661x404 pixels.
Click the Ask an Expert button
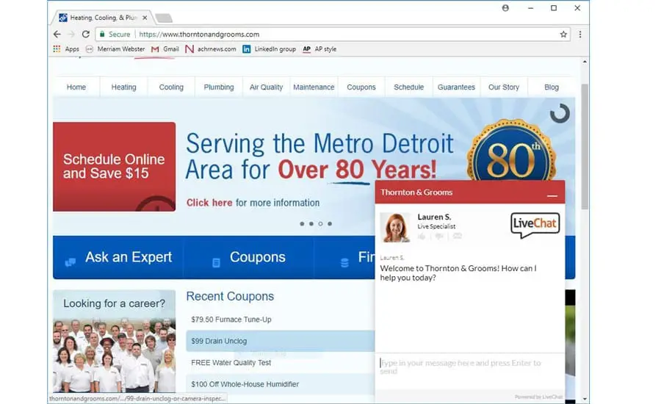(118, 257)
